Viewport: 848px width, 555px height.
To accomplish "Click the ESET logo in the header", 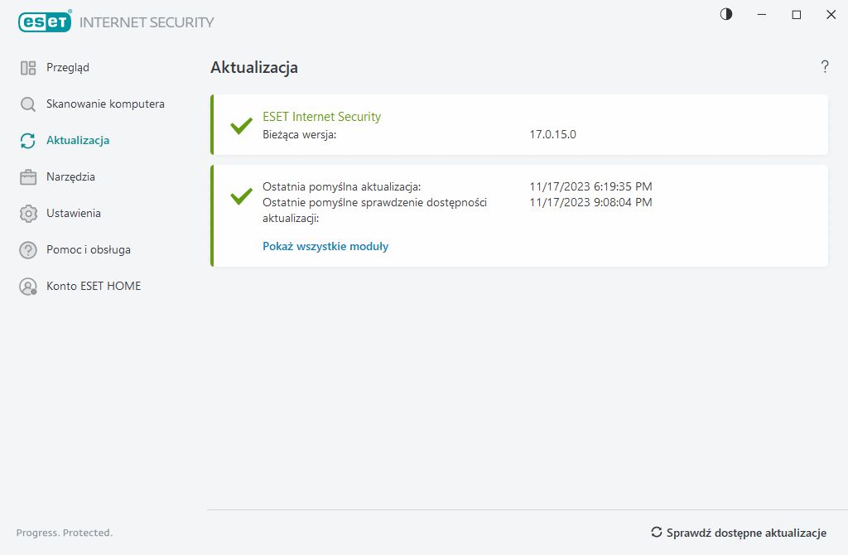I will coord(45,22).
